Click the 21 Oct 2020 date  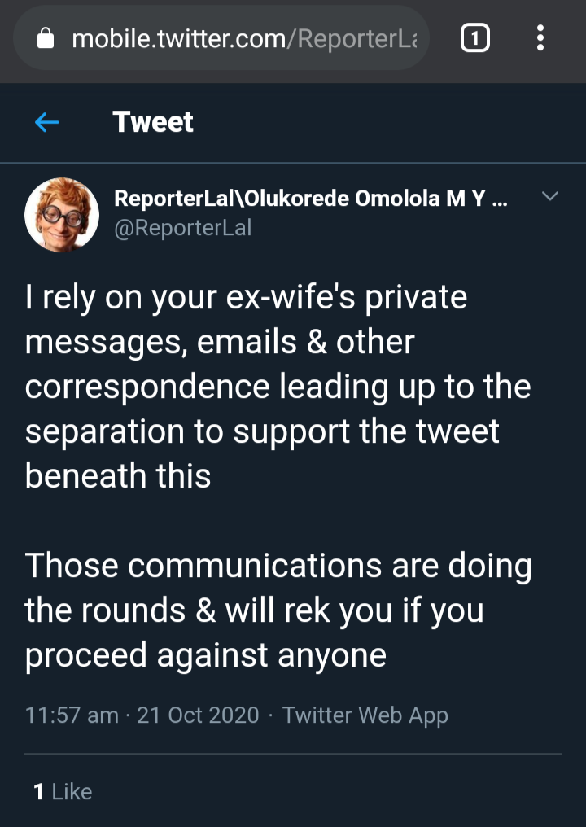click(198, 715)
